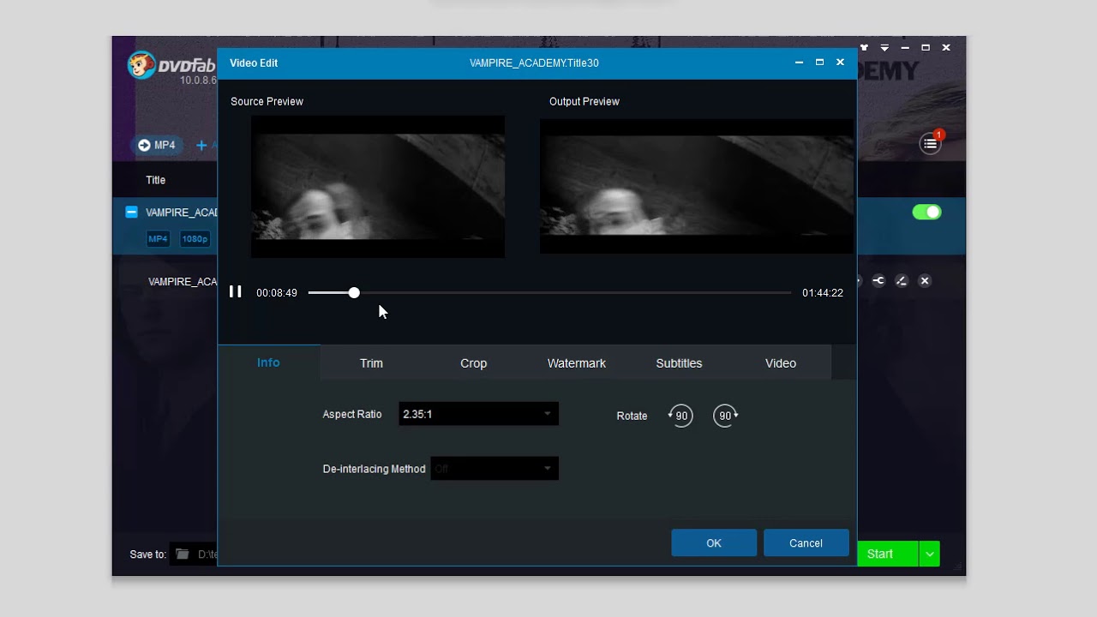Close the Video Edit dialog
Viewport: 1097px width, 617px height.
coord(840,63)
